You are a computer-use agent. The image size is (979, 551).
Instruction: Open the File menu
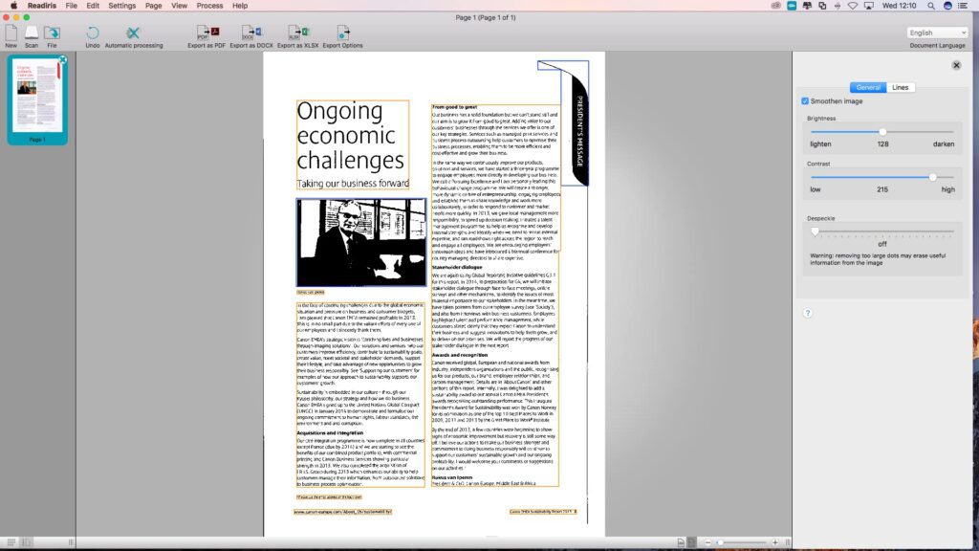point(71,6)
